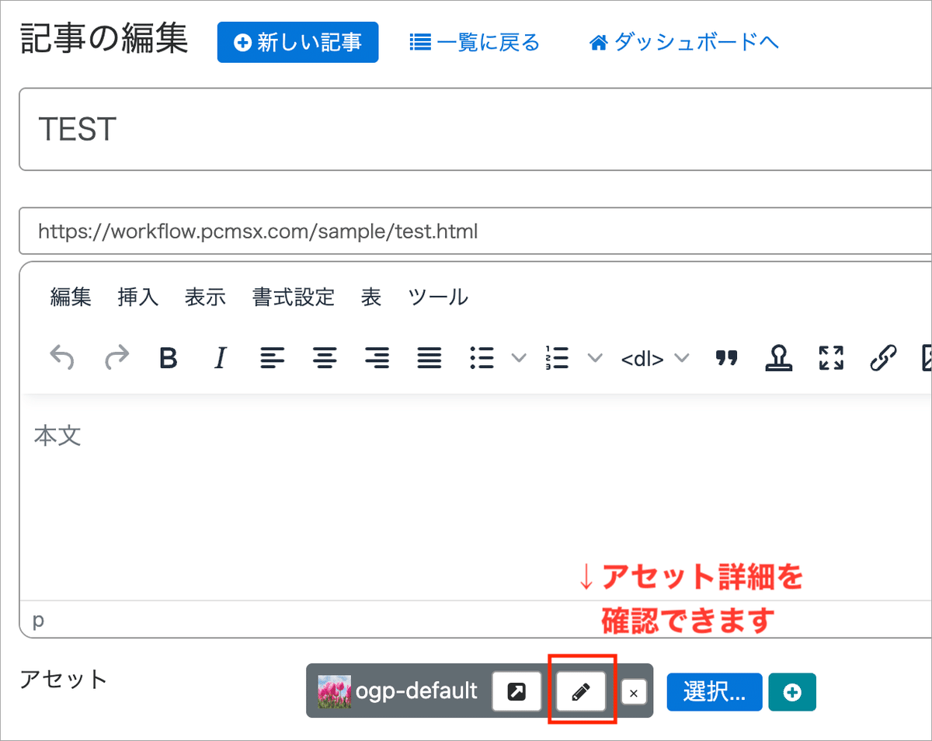The height and width of the screenshot is (741, 932).
Task: Click the Redo arrow icon
Action: pos(117,357)
